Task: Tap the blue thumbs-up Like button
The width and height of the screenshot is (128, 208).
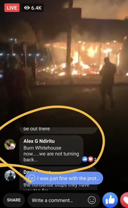Action: pos(110,200)
